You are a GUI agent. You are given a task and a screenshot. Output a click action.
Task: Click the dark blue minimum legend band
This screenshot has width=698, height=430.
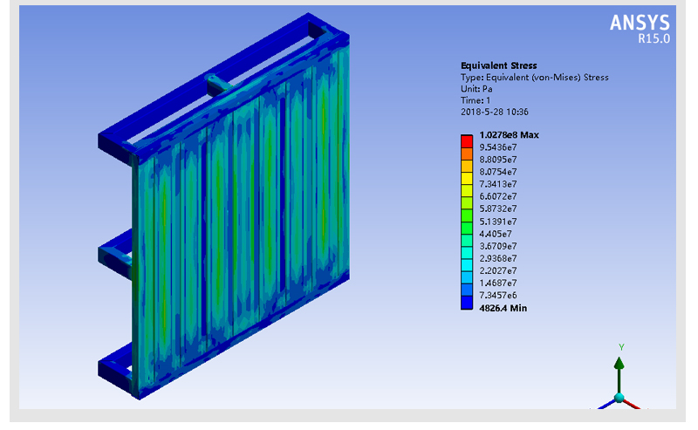tap(467, 303)
